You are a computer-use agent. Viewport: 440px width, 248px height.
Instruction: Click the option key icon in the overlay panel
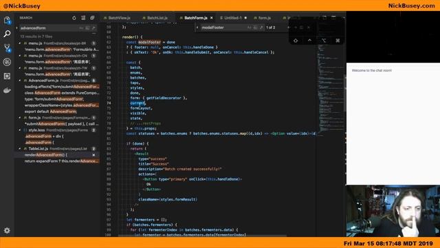click(324, 41)
